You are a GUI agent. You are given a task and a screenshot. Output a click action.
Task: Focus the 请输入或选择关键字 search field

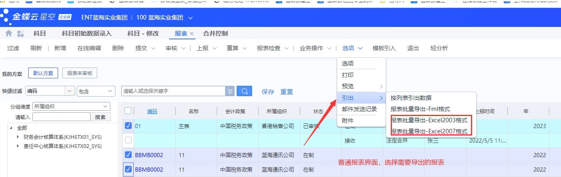click(173, 91)
